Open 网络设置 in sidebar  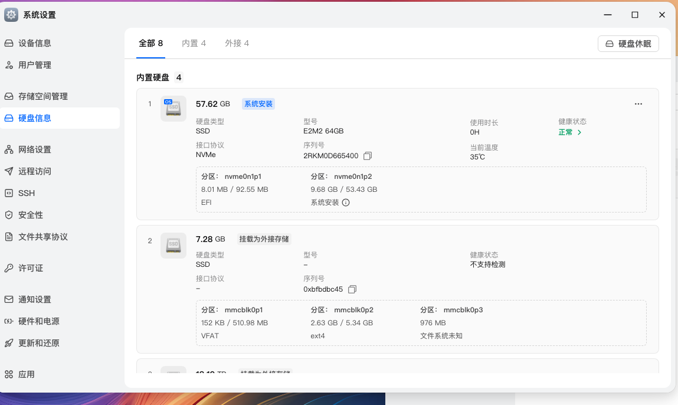[34, 149]
